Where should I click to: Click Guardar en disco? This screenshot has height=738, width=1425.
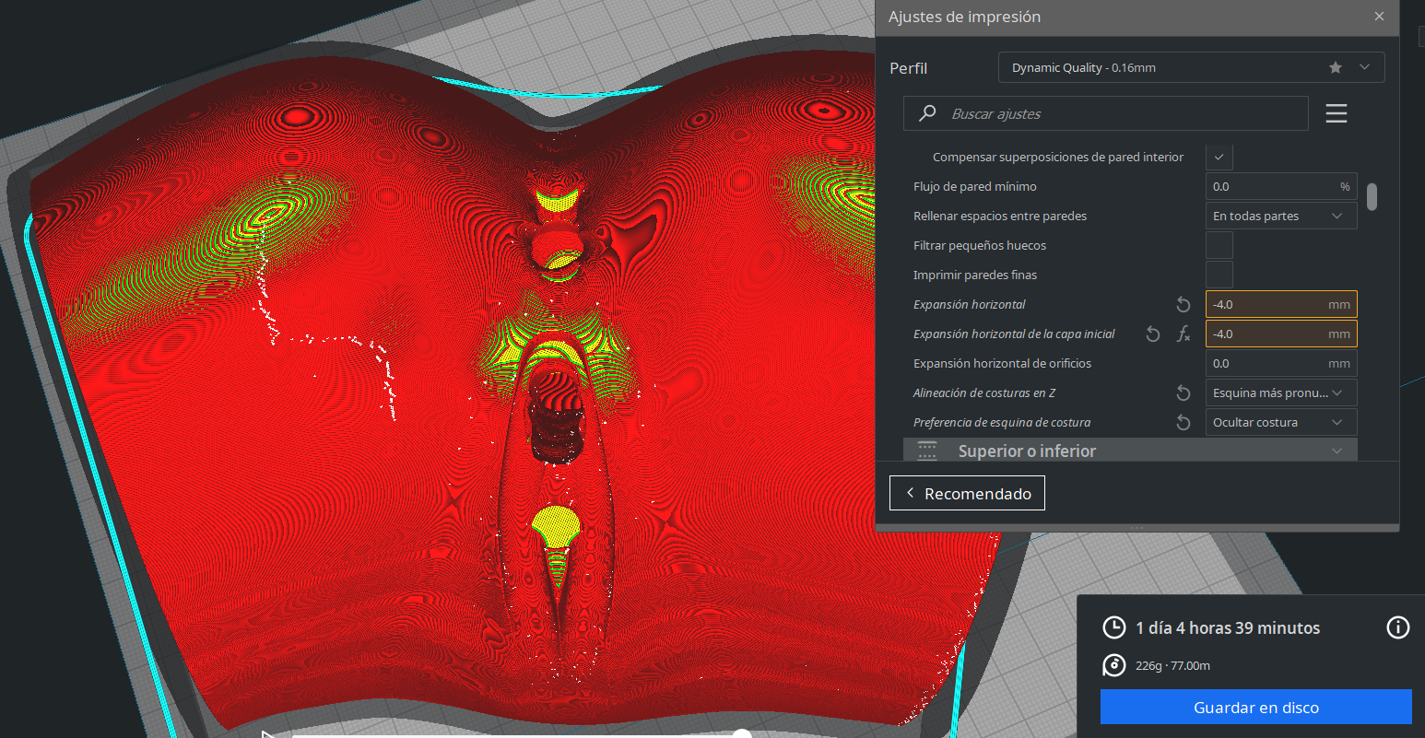pos(1256,707)
